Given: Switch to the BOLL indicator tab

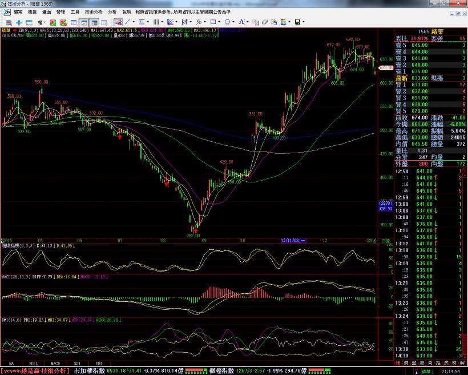Looking at the screenshot, I should (x=33, y=363).
